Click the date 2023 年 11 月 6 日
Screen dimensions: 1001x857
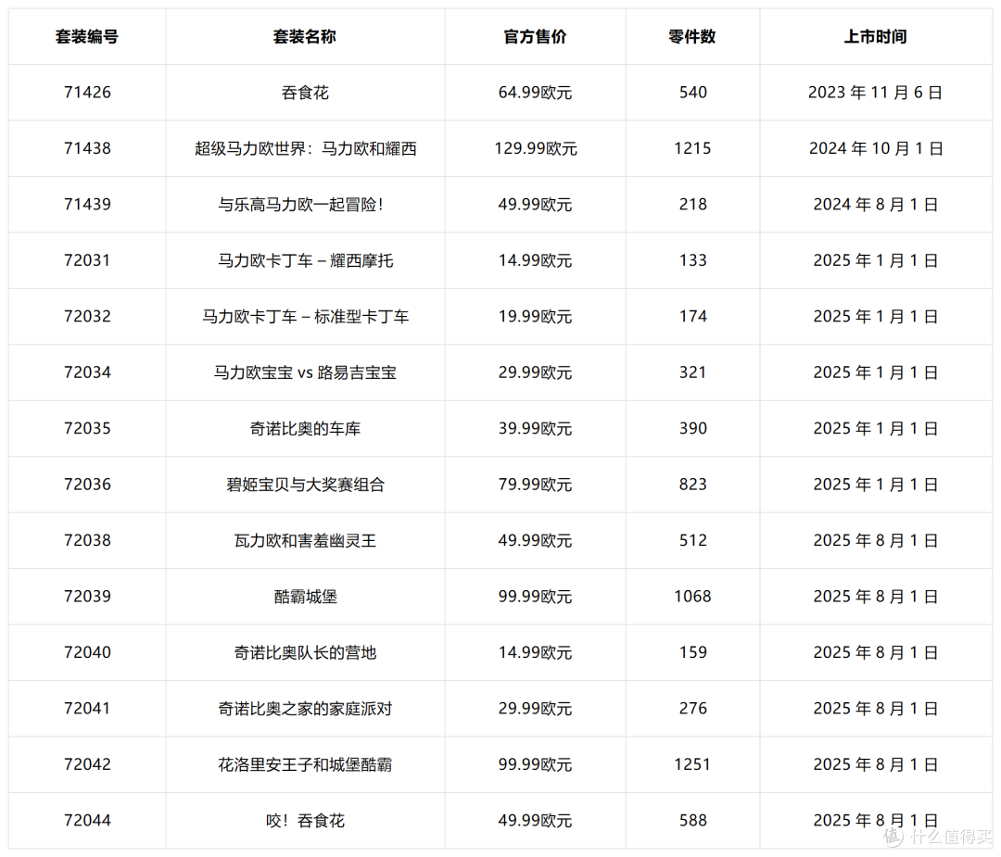[x=875, y=93]
